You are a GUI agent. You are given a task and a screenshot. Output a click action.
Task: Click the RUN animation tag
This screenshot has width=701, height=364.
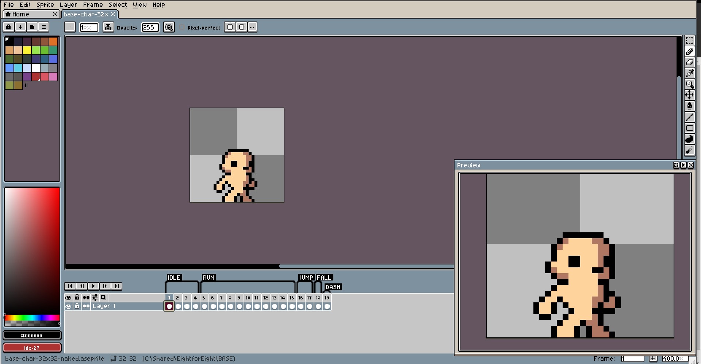(208, 278)
